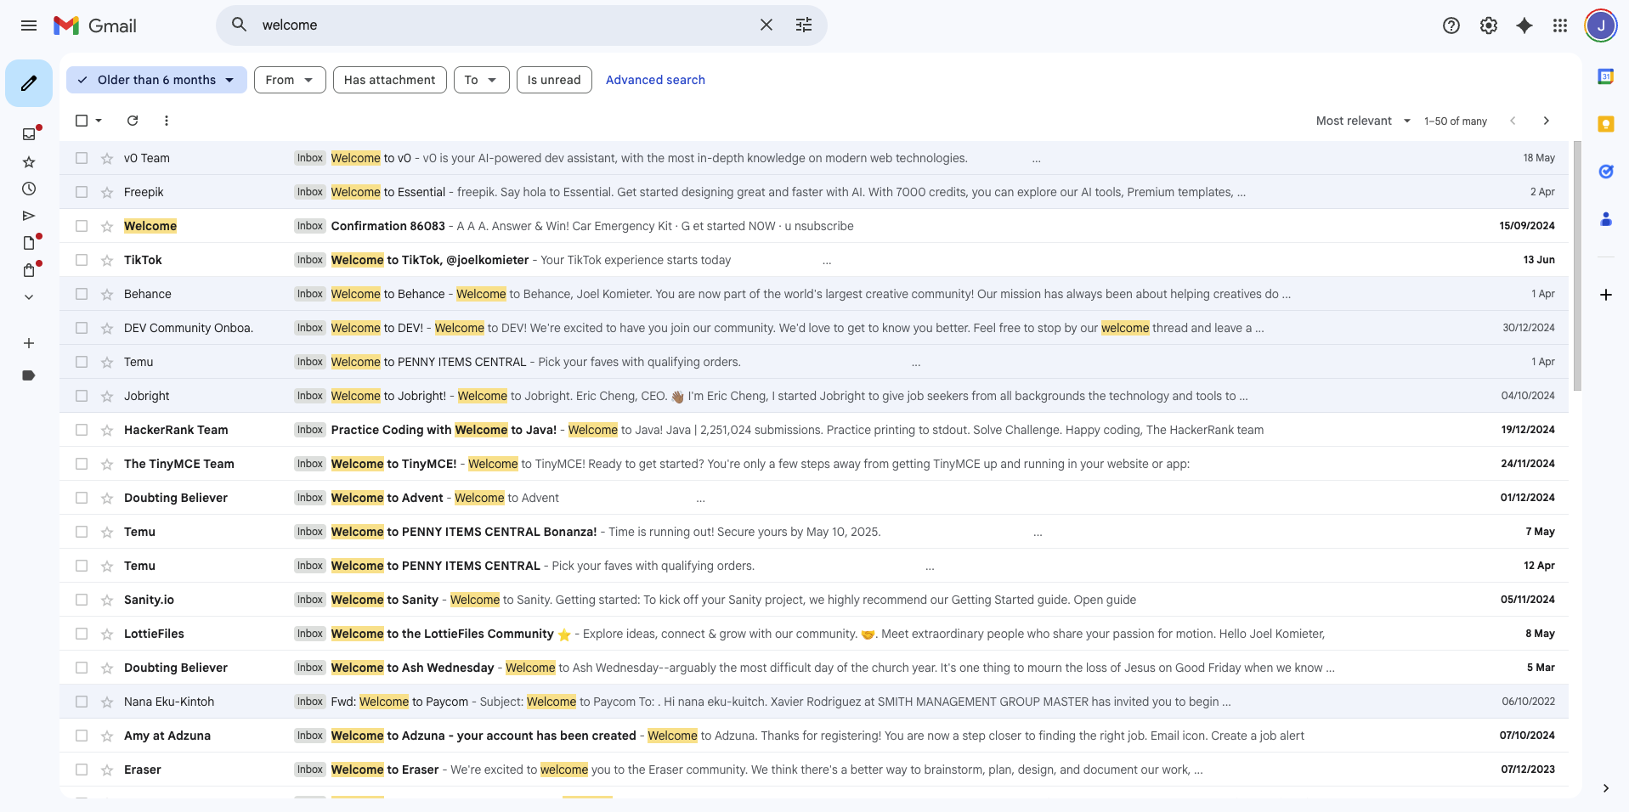Click the Advanced search link
1629x812 pixels.
[x=655, y=80]
